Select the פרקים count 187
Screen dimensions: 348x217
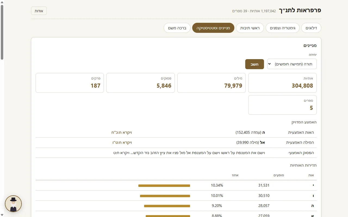coord(95,86)
